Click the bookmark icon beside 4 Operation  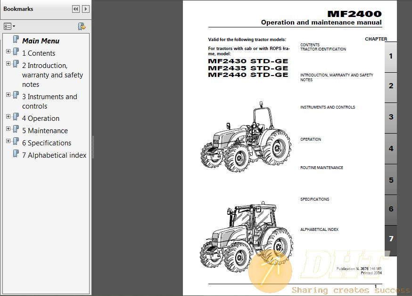[x=16, y=117]
